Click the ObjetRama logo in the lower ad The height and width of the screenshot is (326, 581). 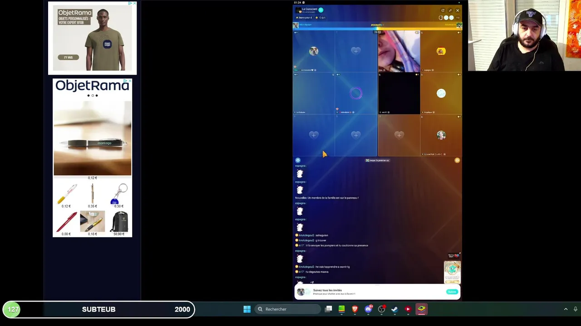pos(92,86)
